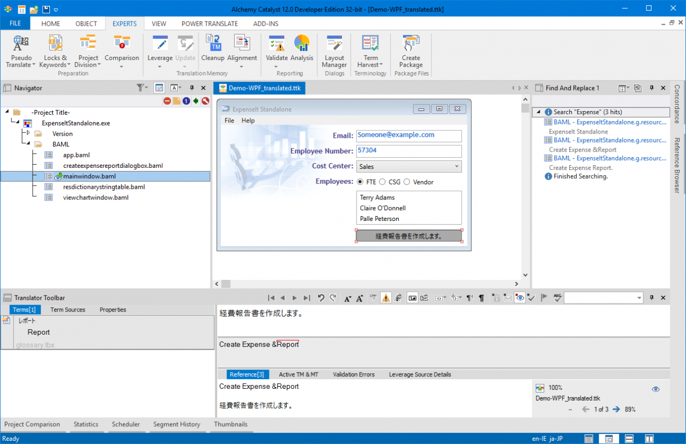Toggle the eye icon in reference pane

pos(655,389)
